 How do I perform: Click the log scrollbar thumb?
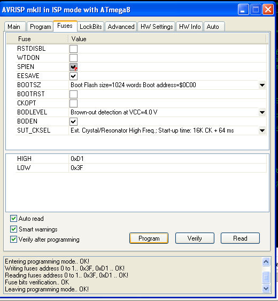click(x=266, y=277)
